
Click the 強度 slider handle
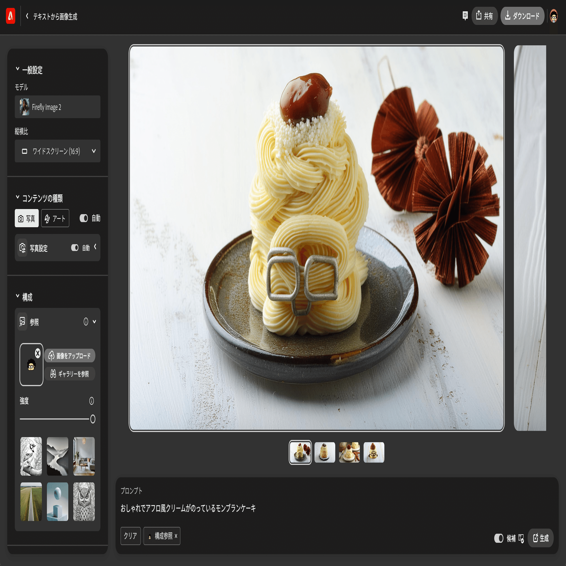(x=93, y=419)
